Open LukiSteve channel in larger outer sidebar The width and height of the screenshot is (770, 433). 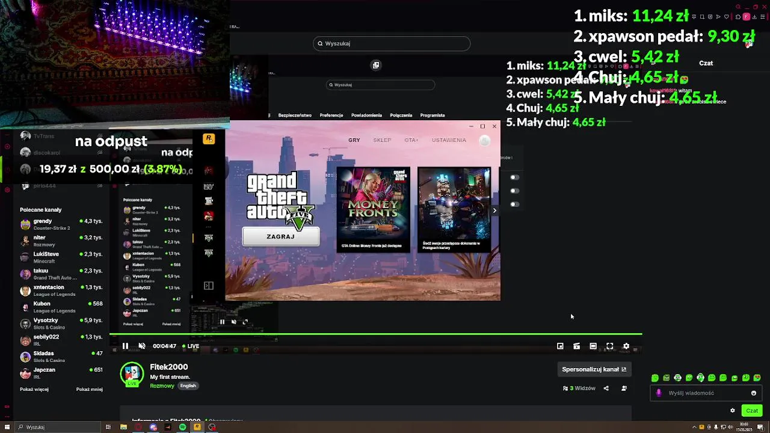(61, 257)
